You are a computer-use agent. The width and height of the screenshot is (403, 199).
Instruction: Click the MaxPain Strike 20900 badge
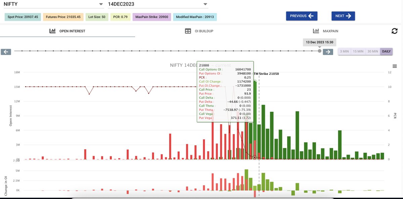[x=152, y=16]
